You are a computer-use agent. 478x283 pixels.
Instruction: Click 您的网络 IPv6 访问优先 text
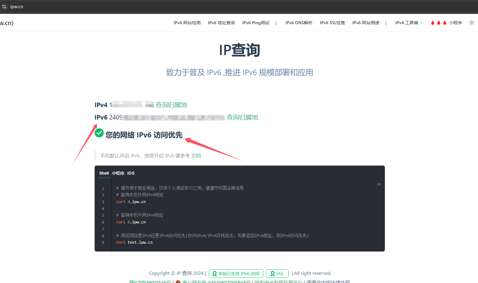(144, 135)
